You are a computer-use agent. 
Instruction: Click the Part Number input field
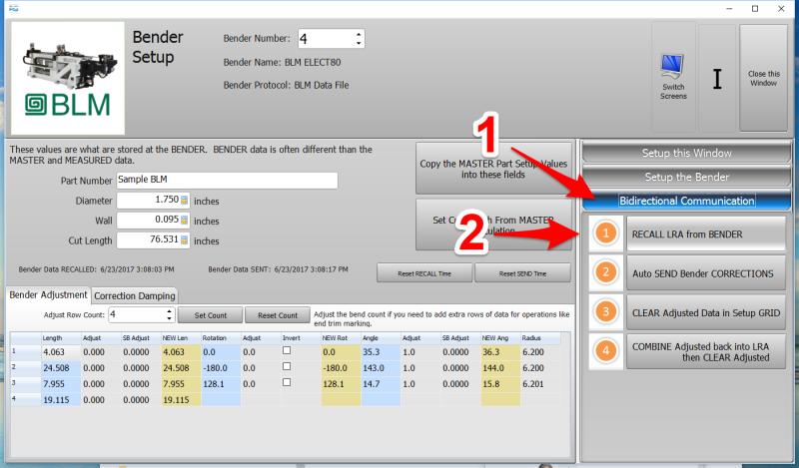[228, 180]
